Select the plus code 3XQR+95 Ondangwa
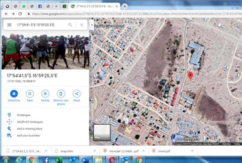Viewport: 242px width, 163px height. pyautogui.click(x=30, y=122)
